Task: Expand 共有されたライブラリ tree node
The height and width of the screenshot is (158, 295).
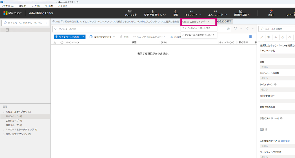Action: (x=4, y=112)
